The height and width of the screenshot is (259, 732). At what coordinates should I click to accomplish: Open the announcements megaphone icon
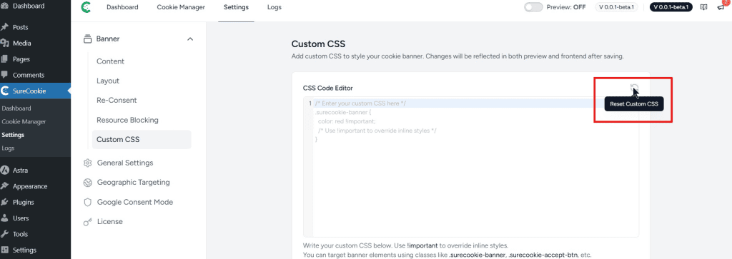721,7
